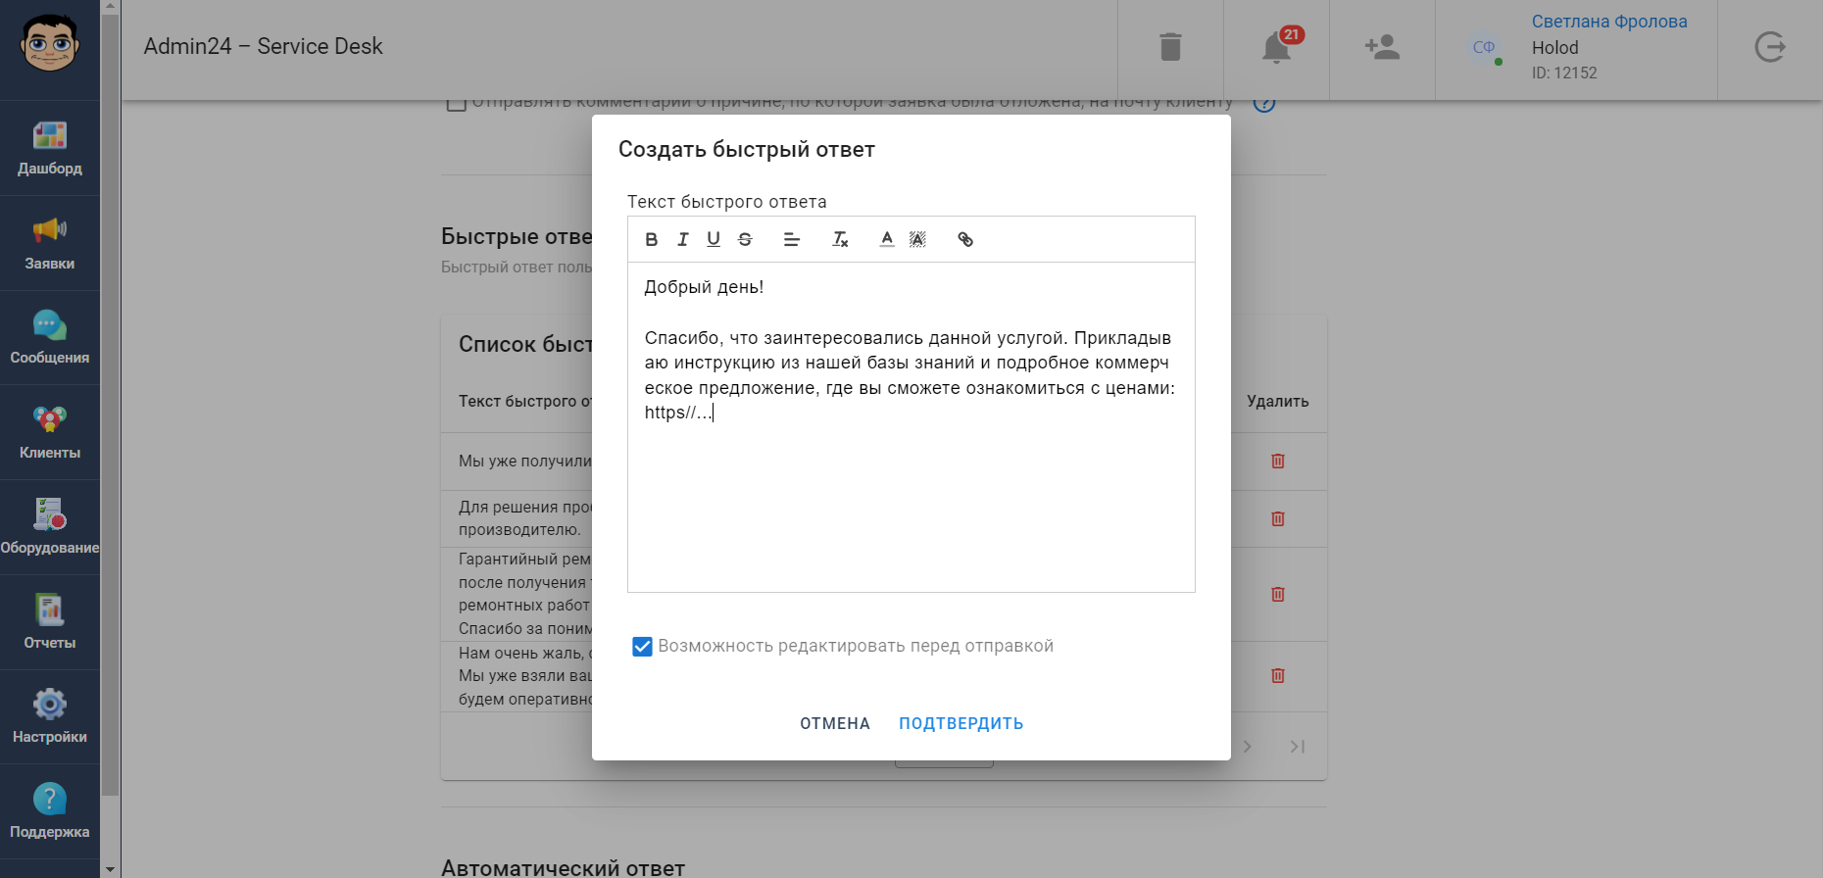Image resolution: width=1823 pixels, height=878 pixels.
Task: Click the add user icon in the header
Action: [1382, 47]
